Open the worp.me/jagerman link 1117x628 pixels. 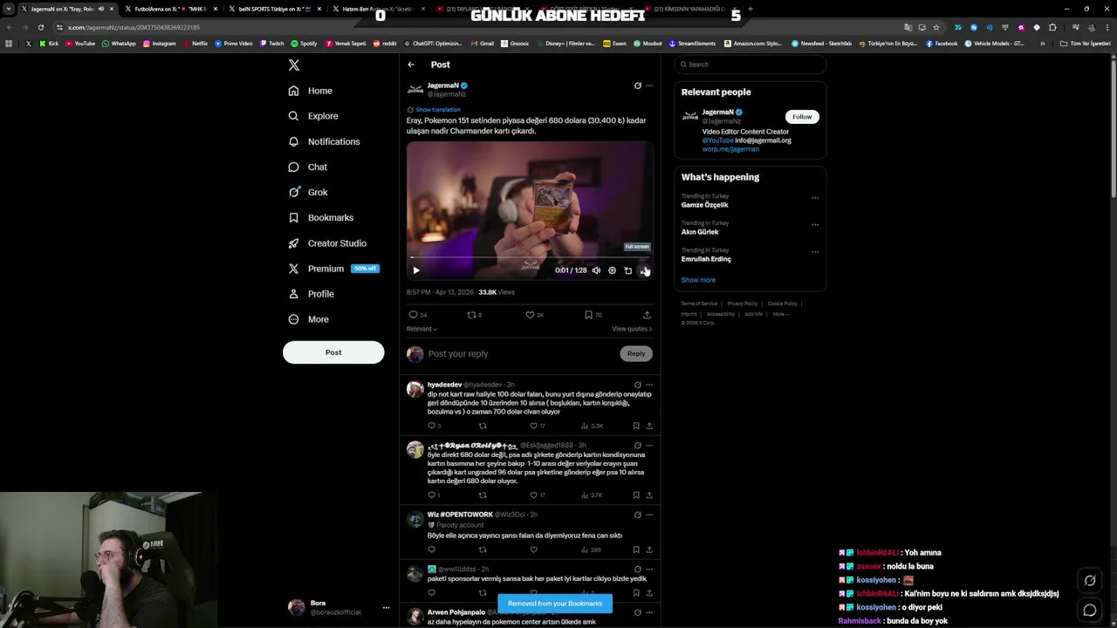click(730, 149)
